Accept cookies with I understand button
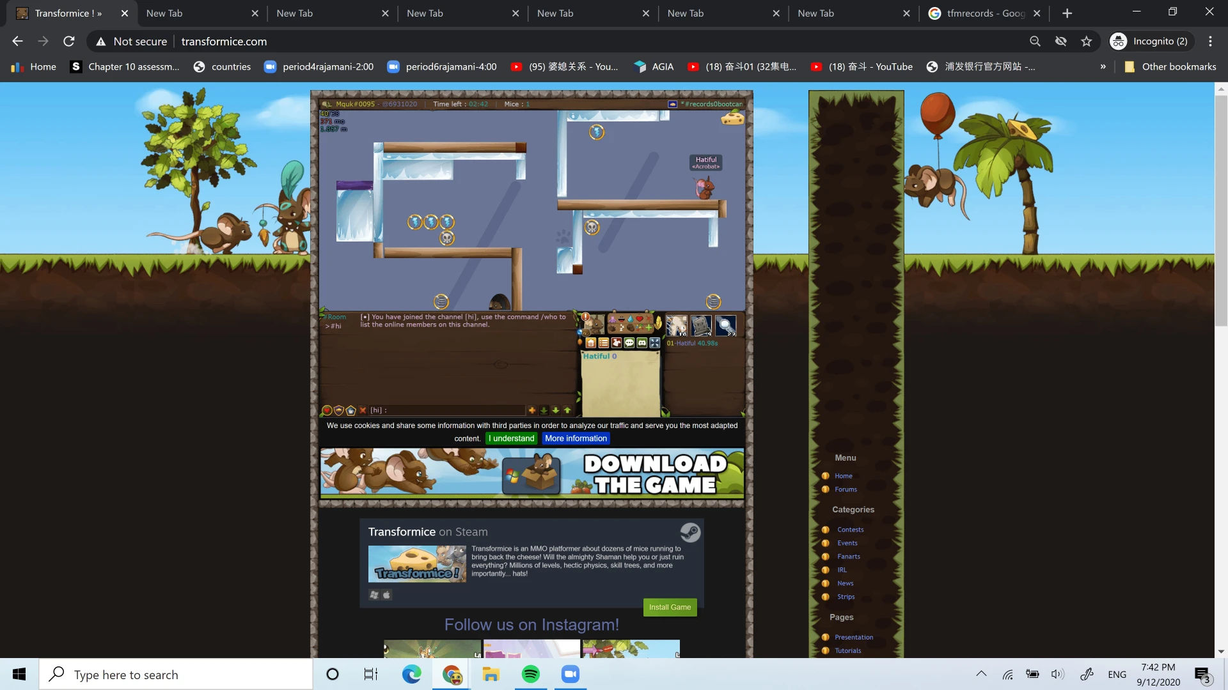This screenshot has height=690, width=1228. coord(511,438)
